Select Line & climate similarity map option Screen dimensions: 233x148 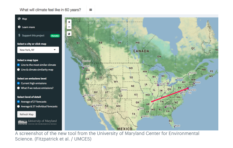pos(19,69)
